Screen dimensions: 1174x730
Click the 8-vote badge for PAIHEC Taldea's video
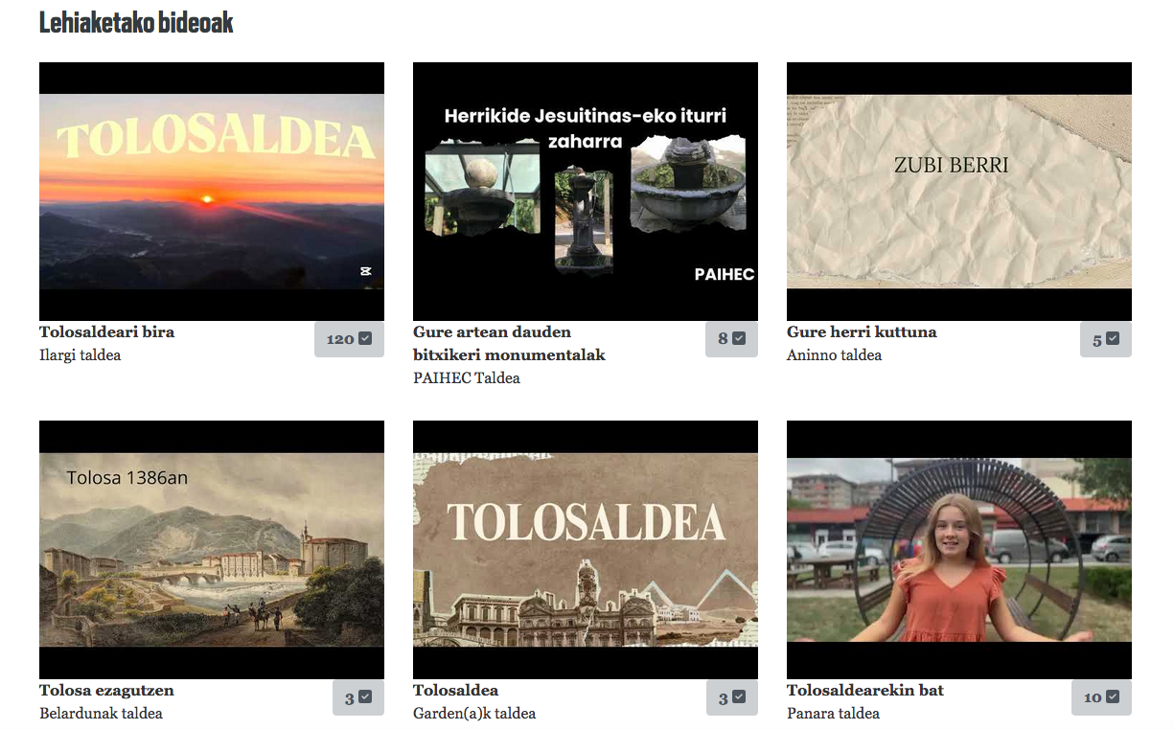731,339
